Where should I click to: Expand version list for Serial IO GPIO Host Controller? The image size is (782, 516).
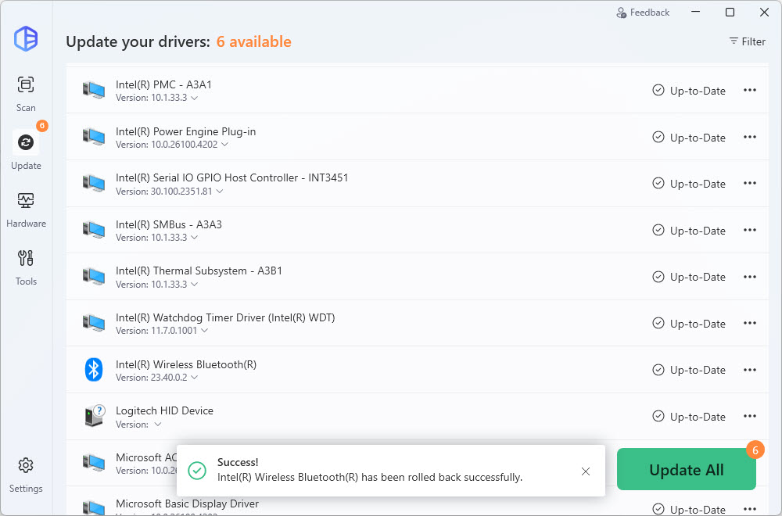pos(218,192)
